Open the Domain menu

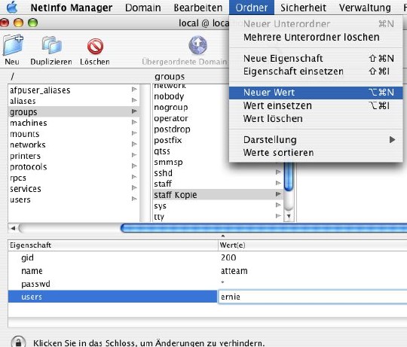(x=142, y=8)
